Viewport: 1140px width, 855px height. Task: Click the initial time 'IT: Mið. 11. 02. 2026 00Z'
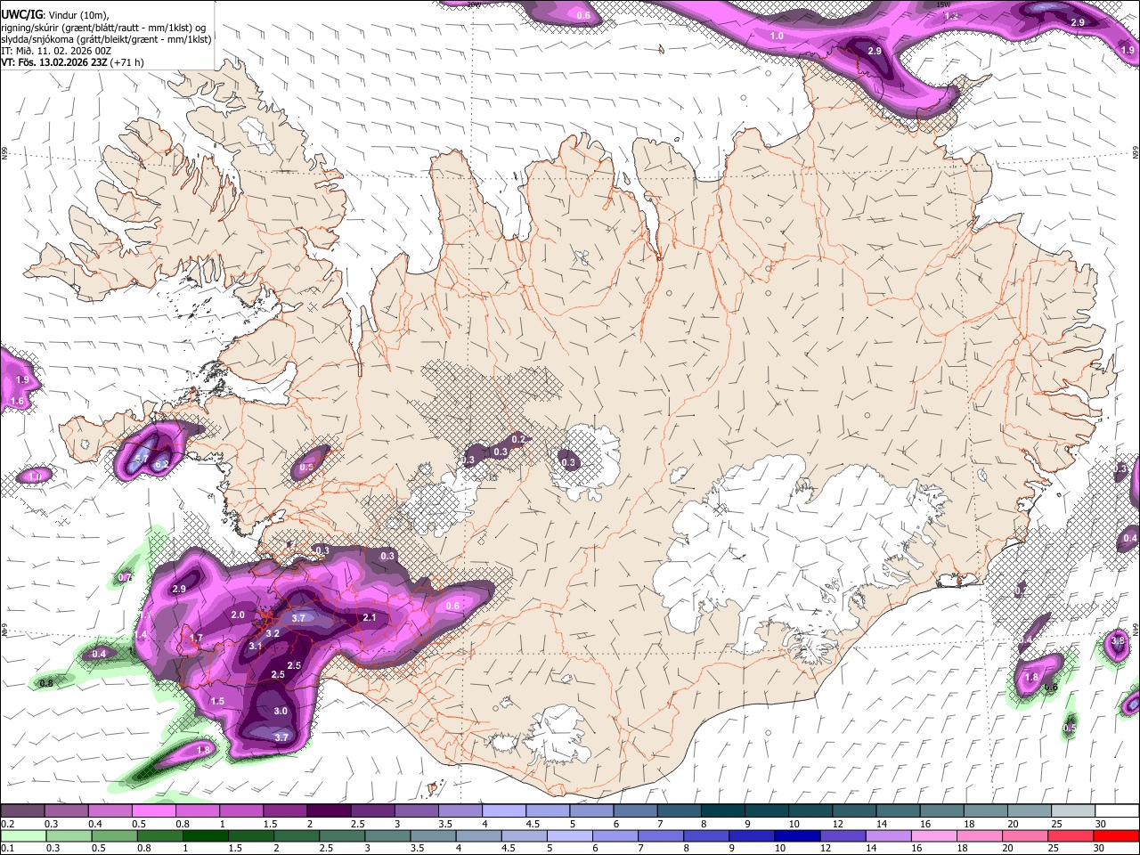click(55, 51)
